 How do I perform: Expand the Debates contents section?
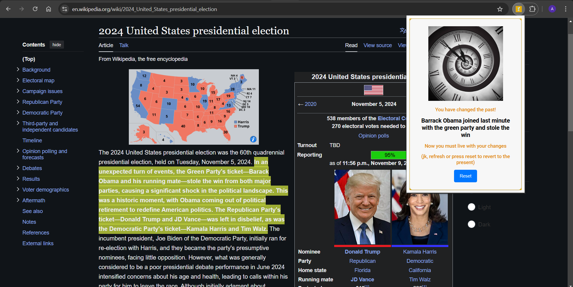point(18,168)
